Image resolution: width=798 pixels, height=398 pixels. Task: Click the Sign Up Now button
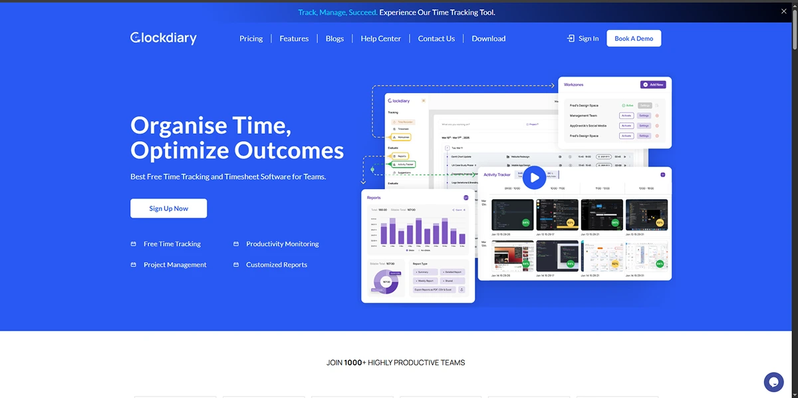click(168, 208)
